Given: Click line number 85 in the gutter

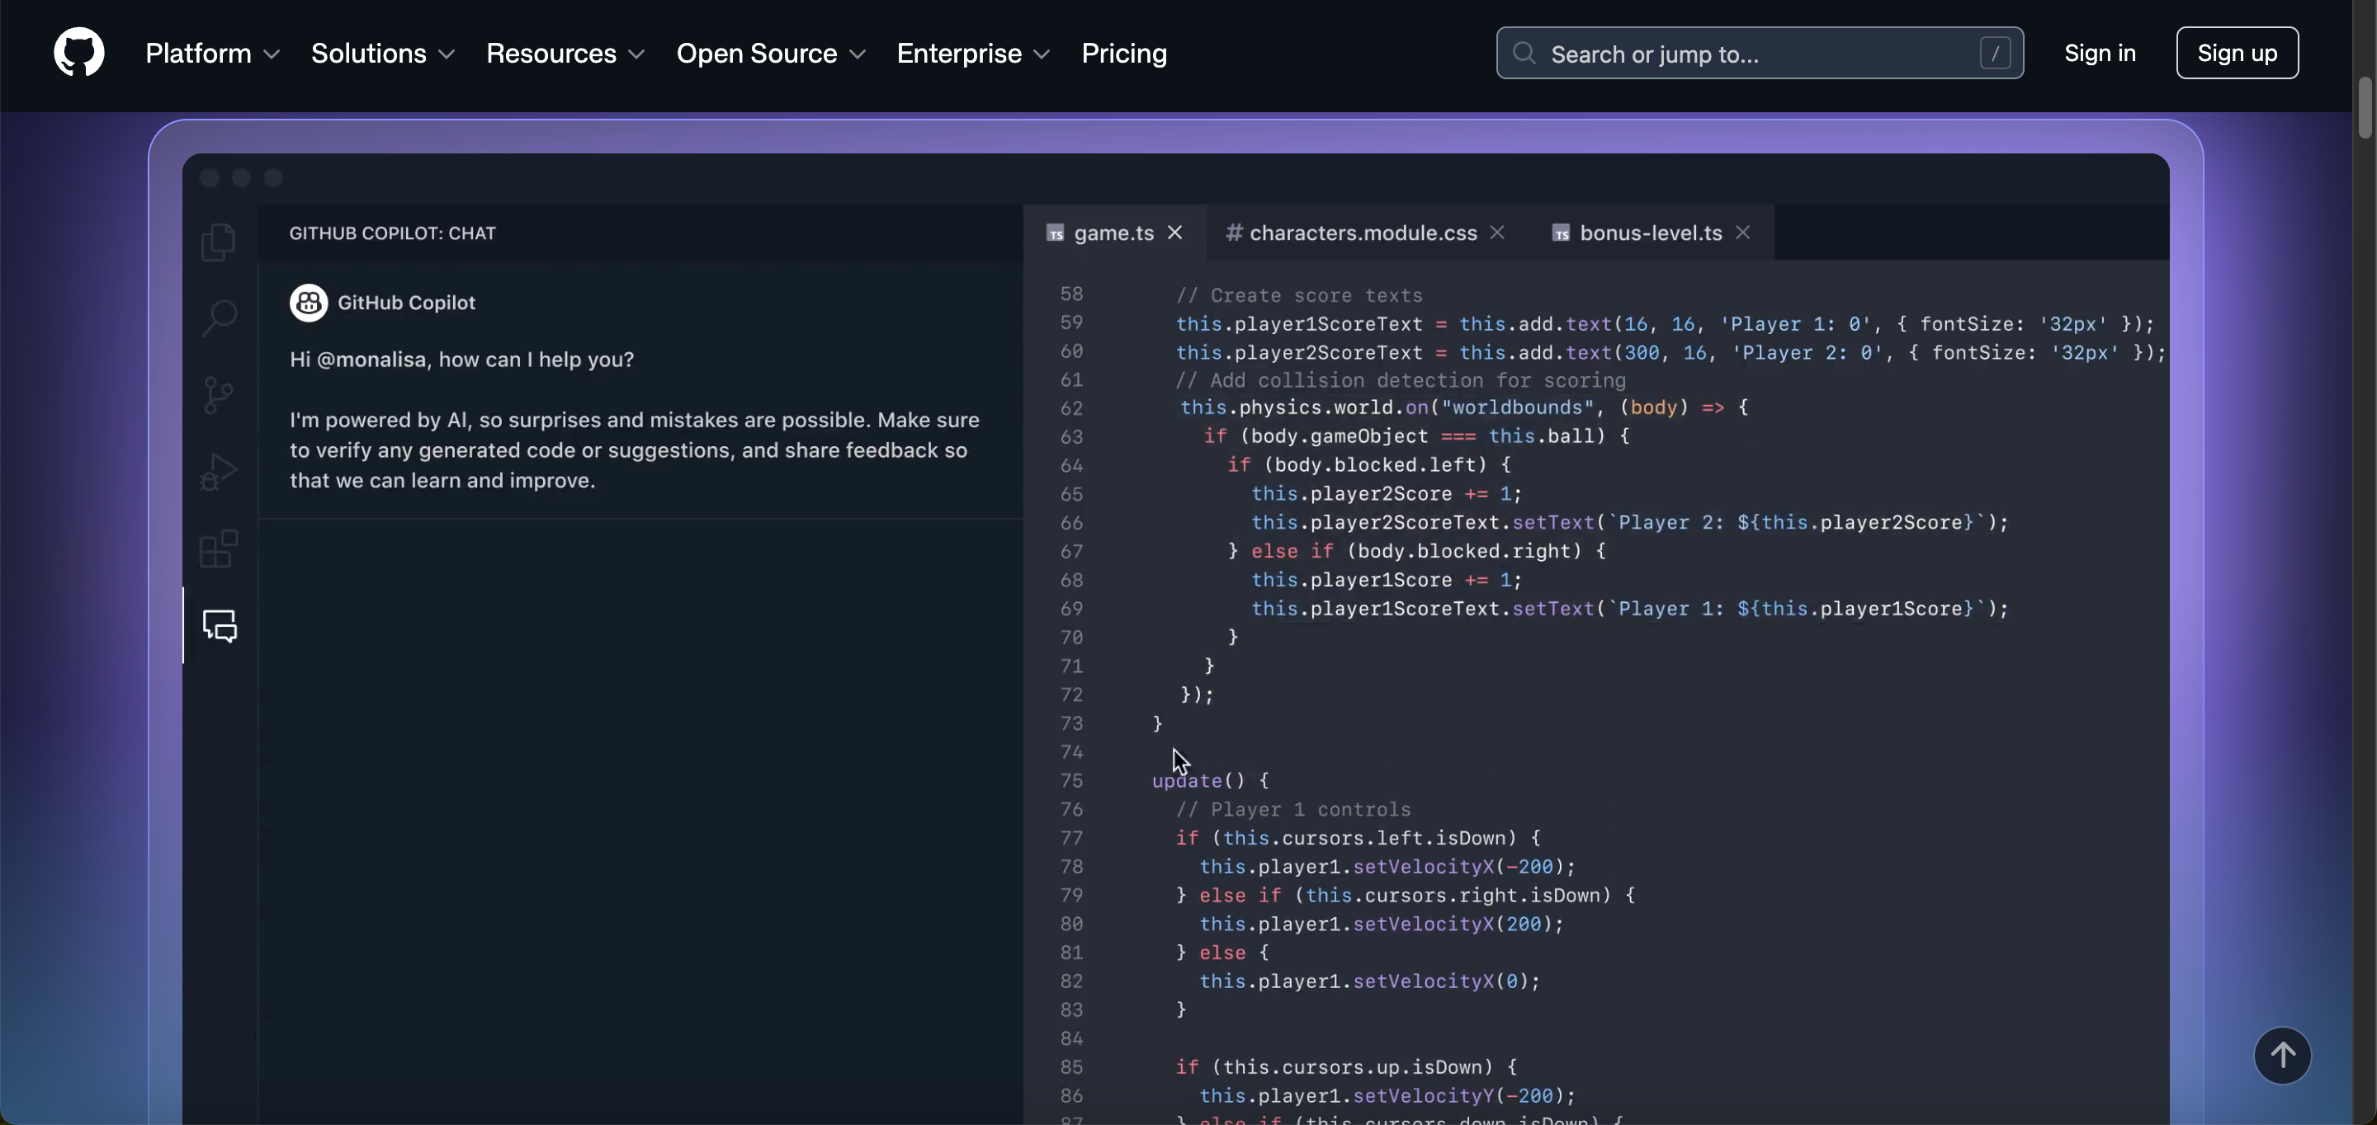Looking at the screenshot, I should coord(1071,1067).
